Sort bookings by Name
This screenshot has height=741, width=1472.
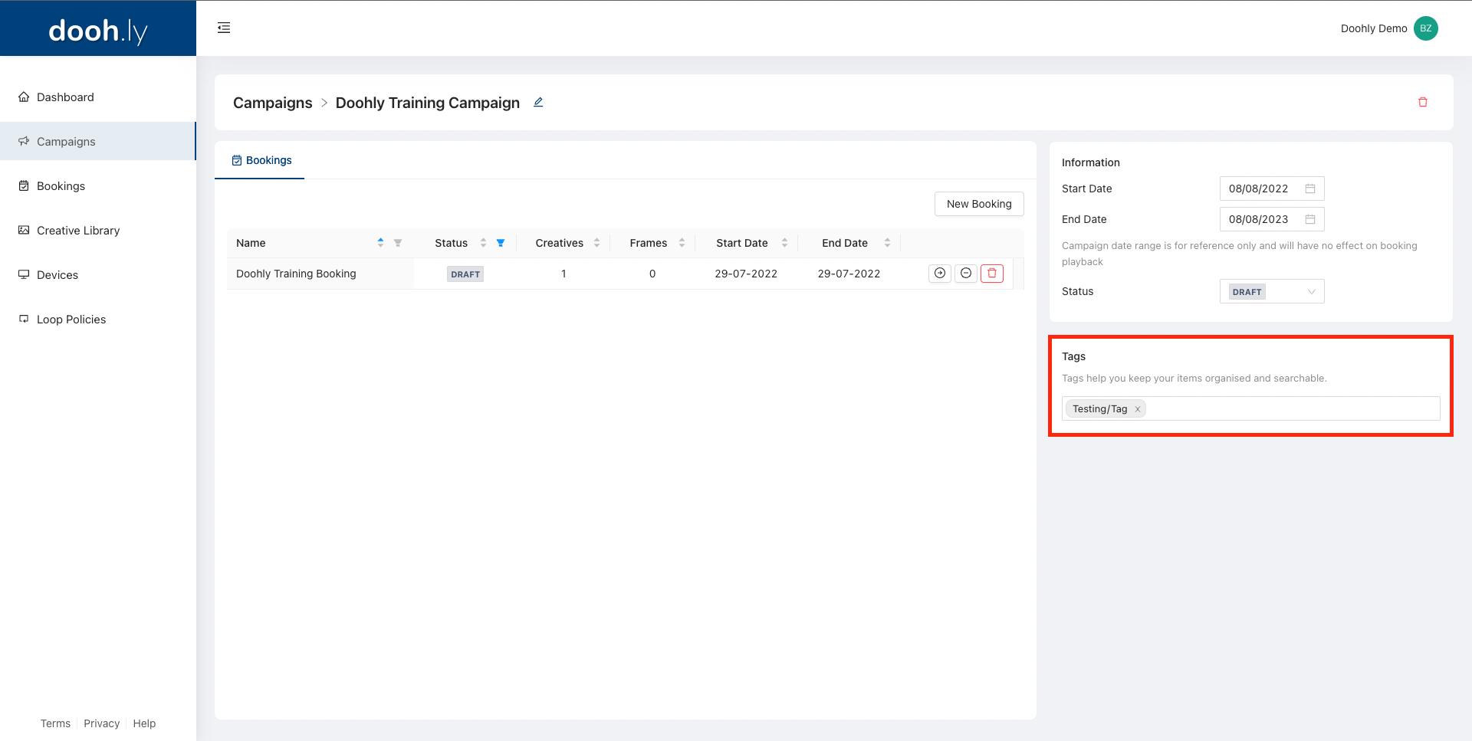tap(380, 243)
